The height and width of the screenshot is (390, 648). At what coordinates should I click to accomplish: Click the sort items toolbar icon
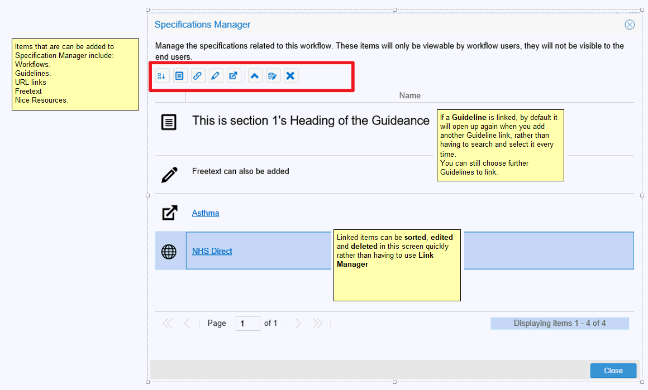[x=162, y=76]
